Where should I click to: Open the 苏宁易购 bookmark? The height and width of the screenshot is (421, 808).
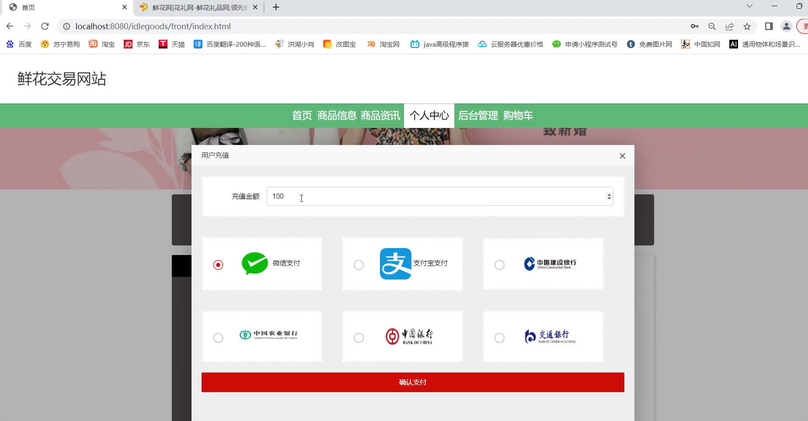click(60, 44)
